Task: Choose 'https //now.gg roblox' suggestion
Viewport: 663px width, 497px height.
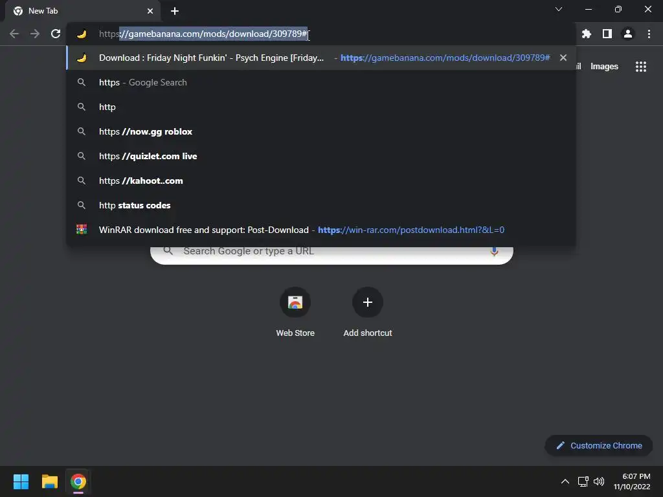Action: tap(321, 131)
